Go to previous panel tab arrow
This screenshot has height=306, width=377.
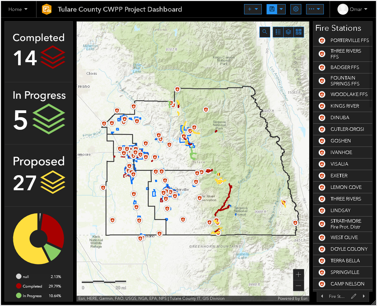pos(322,296)
